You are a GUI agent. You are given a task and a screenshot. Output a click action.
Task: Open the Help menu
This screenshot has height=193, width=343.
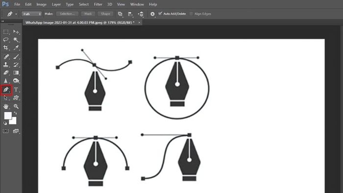point(153,4)
